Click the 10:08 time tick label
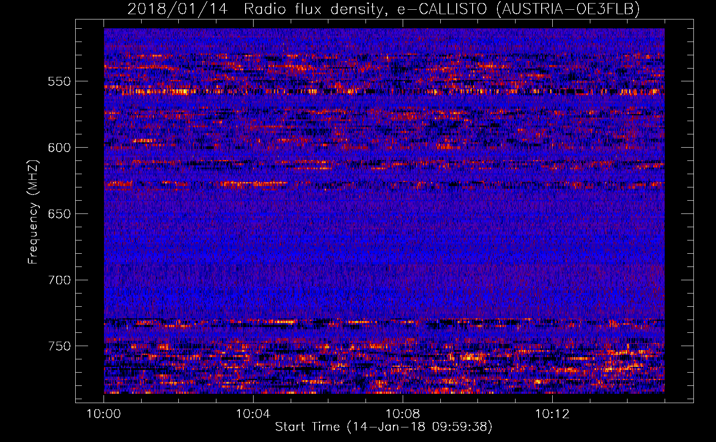 [403, 414]
